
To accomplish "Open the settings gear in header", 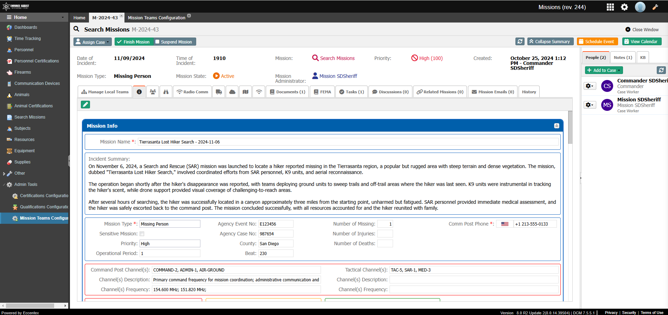I will pos(624,7).
